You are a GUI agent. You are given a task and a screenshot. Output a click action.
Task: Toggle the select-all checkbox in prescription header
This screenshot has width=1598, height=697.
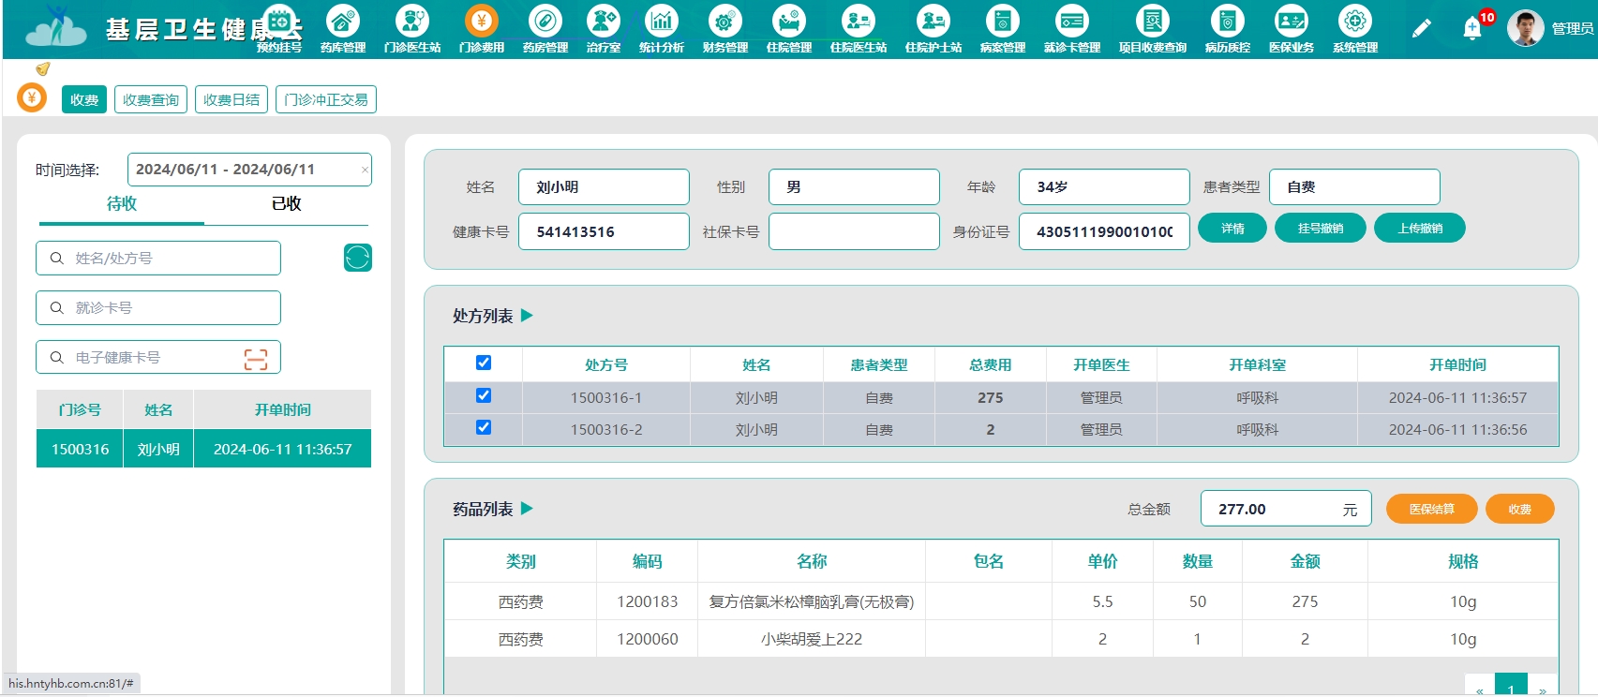484,363
